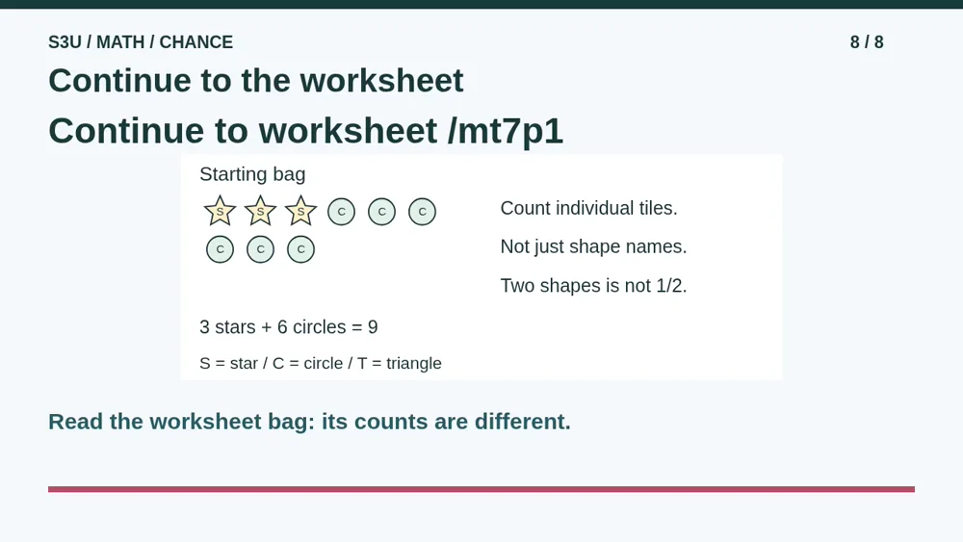Click the 'Starting bag' label
963x542 pixels.
252,174
